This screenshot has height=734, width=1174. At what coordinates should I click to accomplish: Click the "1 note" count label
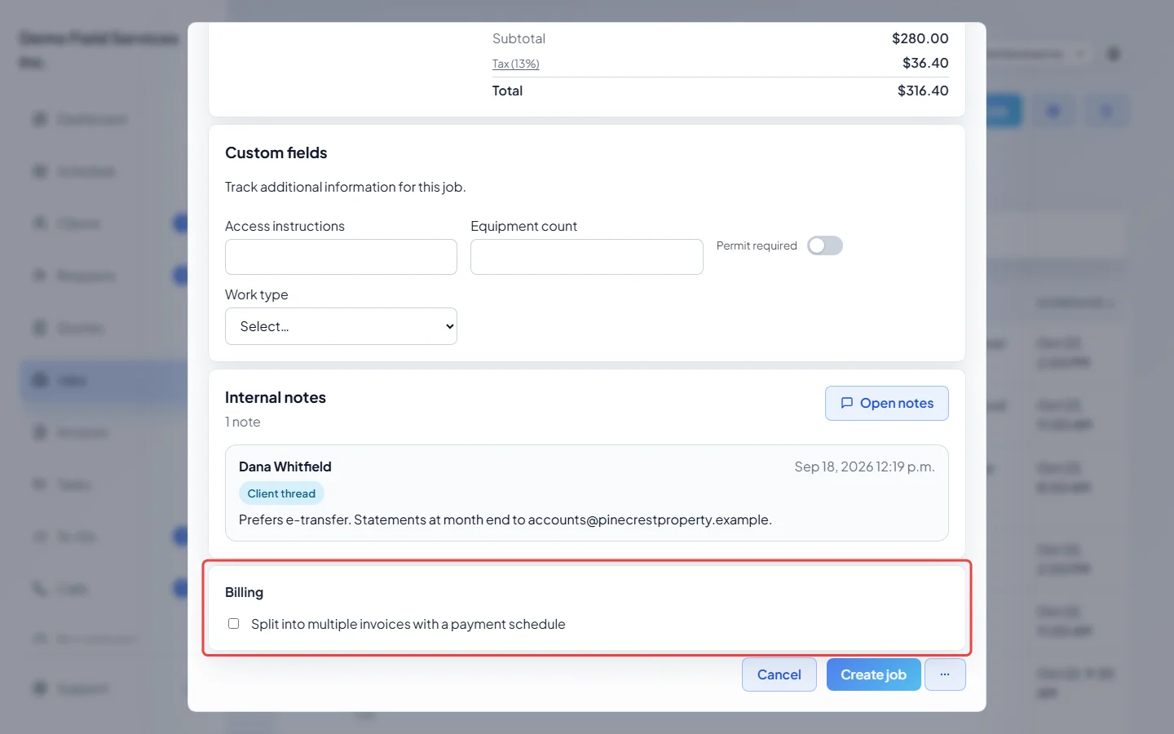[x=243, y=422]
